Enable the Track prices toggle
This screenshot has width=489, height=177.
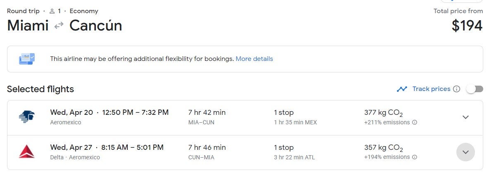coord(475,89)
